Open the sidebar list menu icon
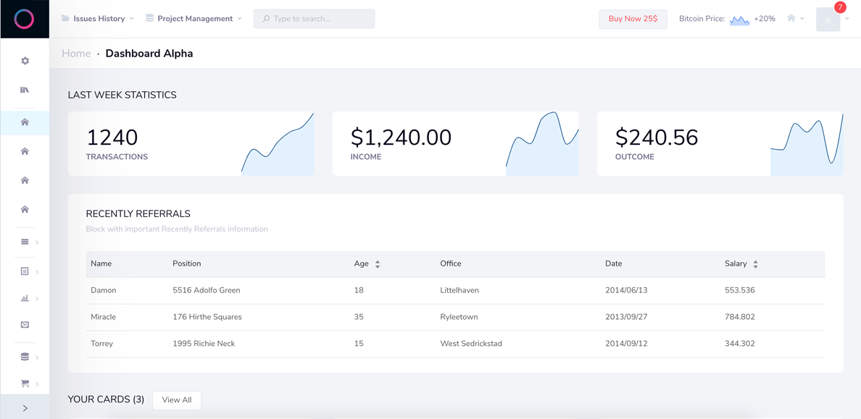 click(25, 242)
